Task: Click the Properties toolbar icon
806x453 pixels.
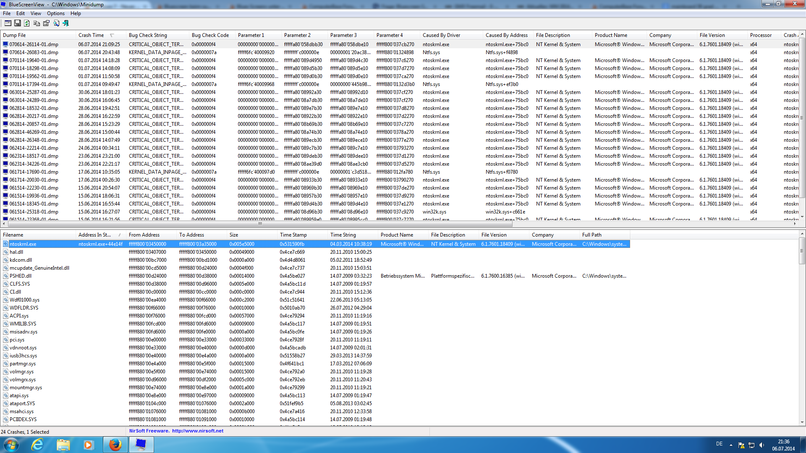Action: click(46, 23)
